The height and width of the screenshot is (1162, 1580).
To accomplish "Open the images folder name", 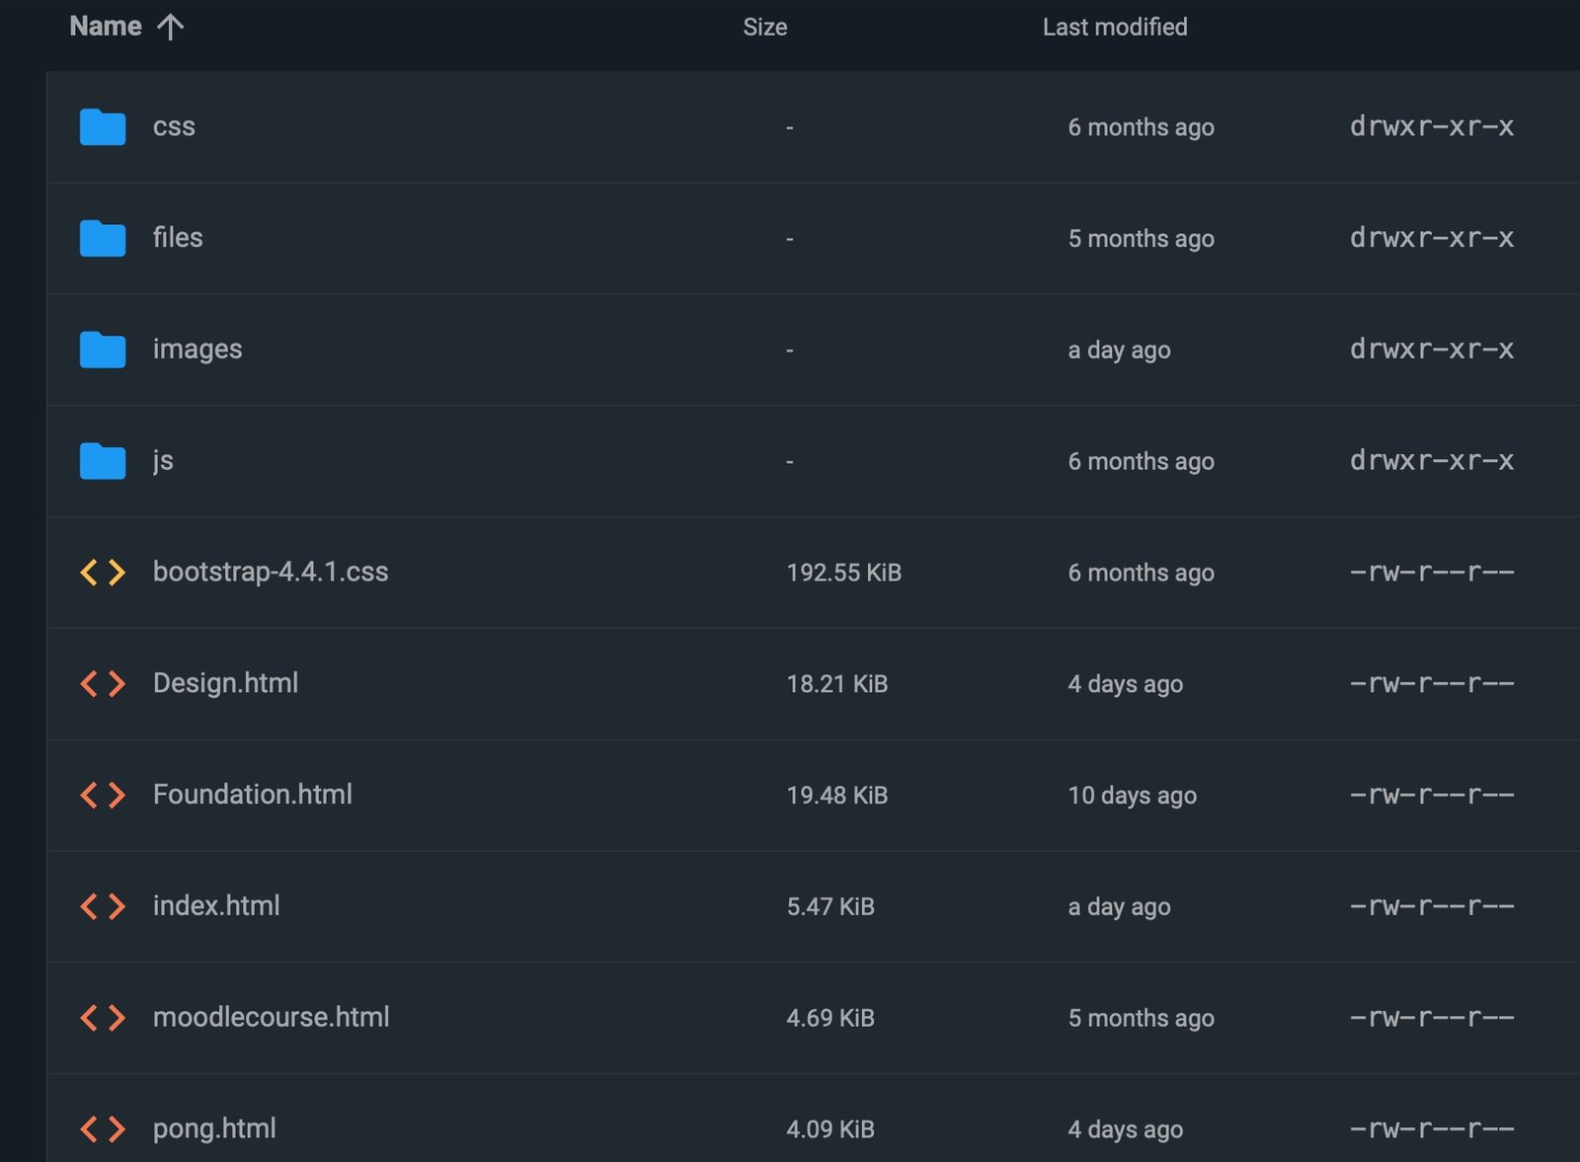I will click(x=197, y=349).
